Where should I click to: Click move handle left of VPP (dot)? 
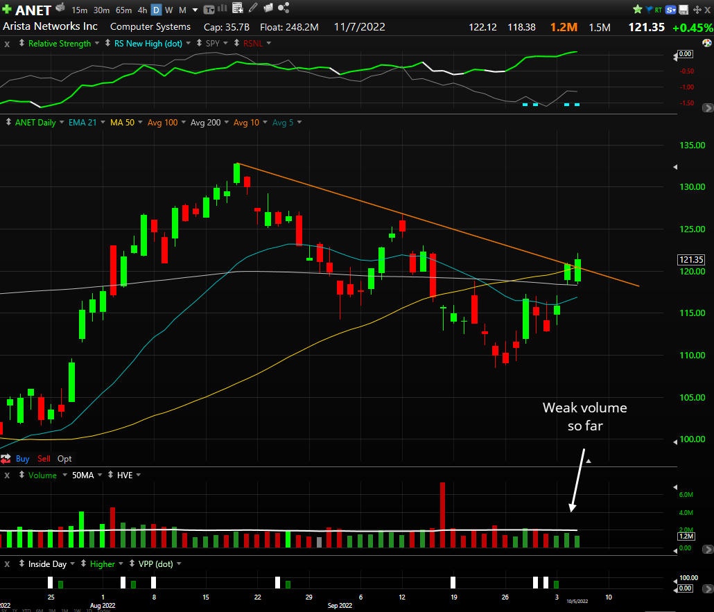(x=132, y=563)
